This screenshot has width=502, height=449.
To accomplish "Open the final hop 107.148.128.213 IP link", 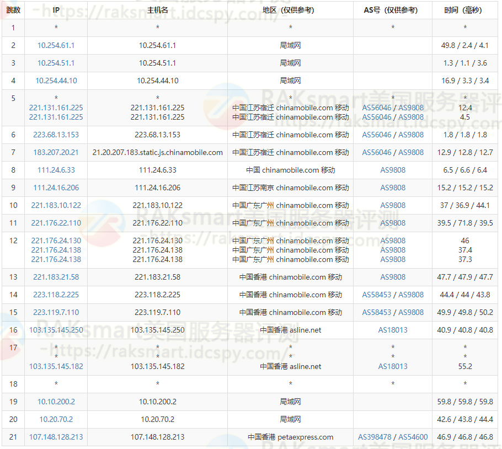I will pos(56,437).
